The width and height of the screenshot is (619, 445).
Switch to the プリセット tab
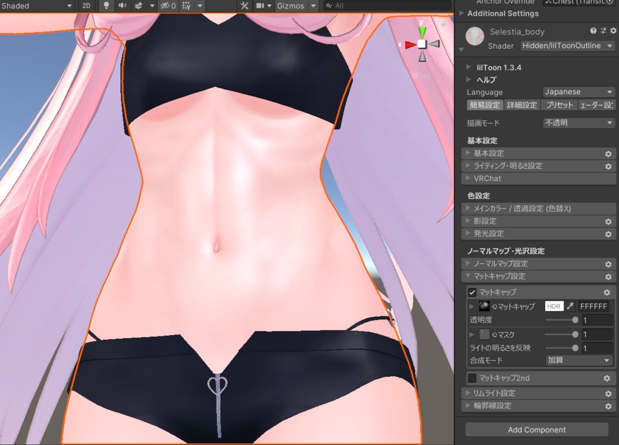point(558,104)
